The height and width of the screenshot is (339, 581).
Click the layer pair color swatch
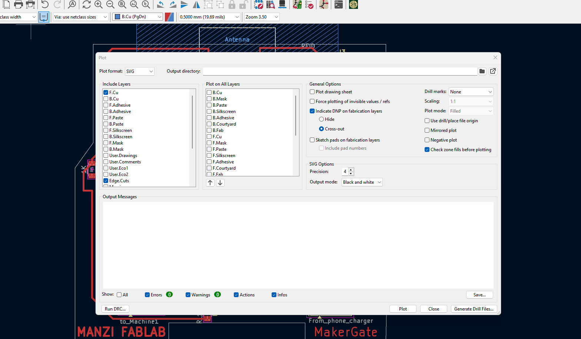pyautogui.click(x=169, y=17)
